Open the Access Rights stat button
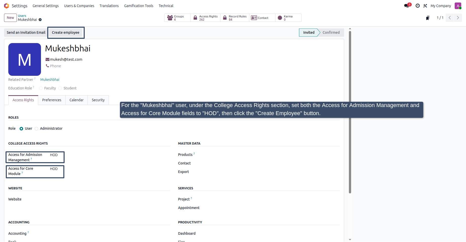Image resolution: width=466 pixels, height=242 pixels. (x=206, y=18)
